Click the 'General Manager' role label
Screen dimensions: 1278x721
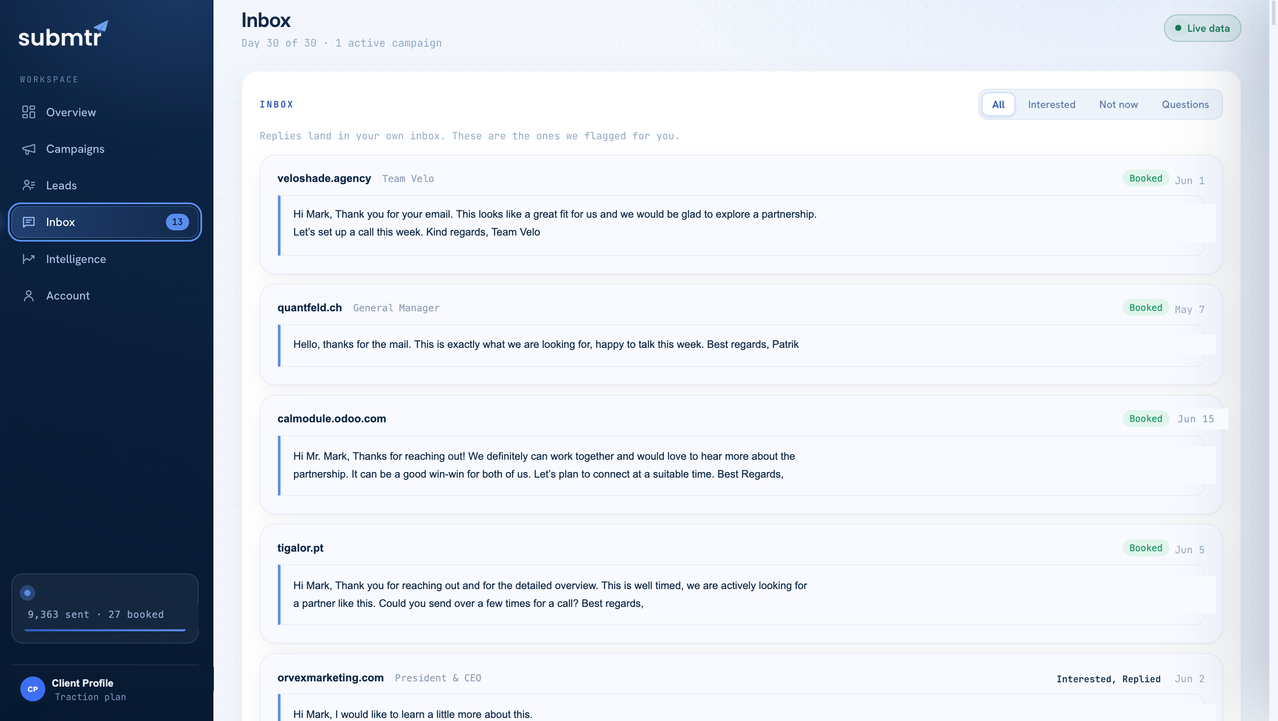[396, 308]
